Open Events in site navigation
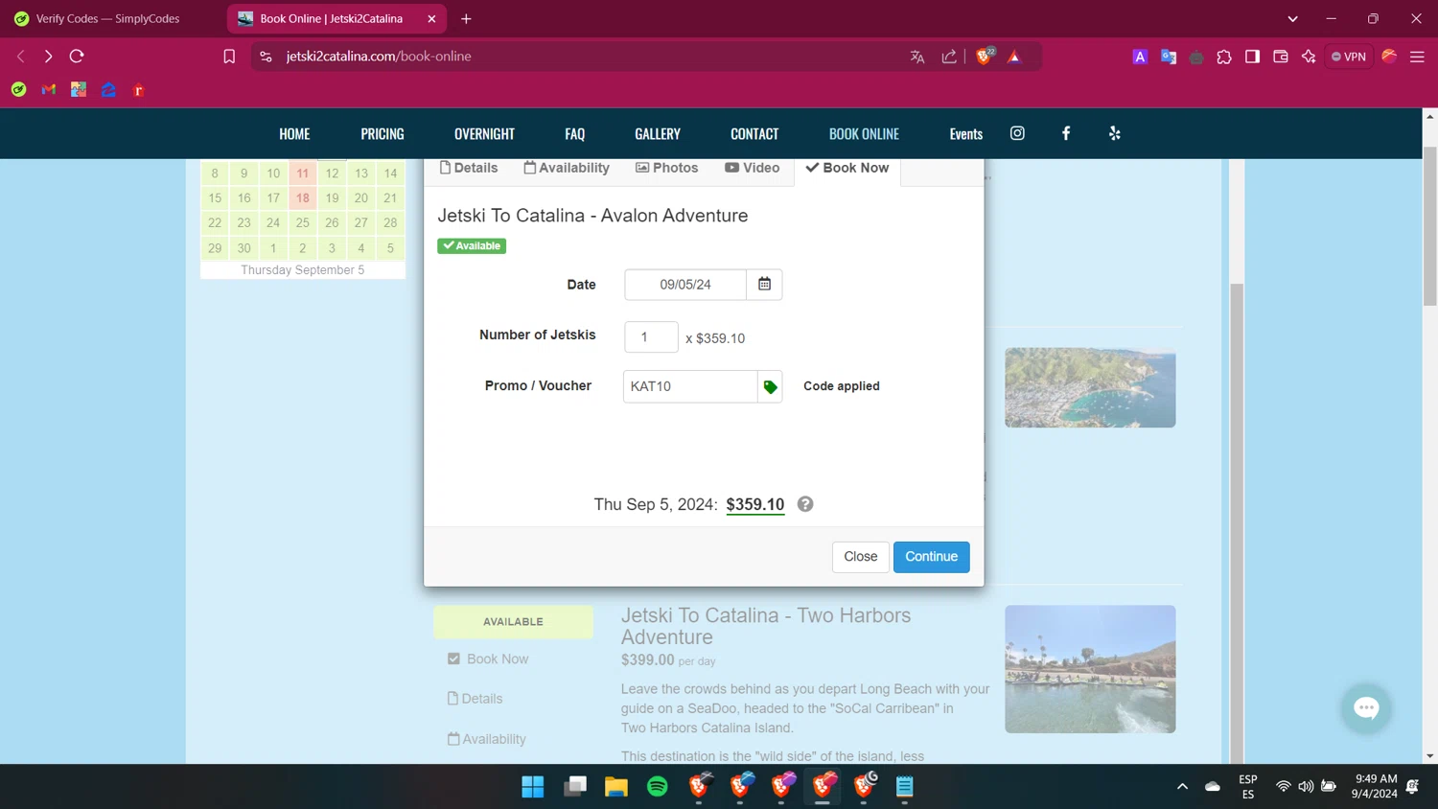 point(966,134)
